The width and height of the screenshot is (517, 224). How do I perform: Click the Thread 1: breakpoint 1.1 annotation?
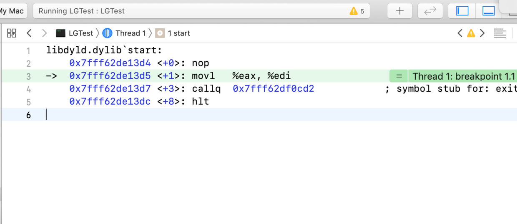(x=463, y=76)
